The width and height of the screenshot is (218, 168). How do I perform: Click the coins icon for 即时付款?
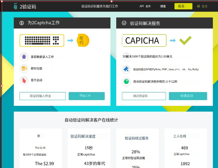pyautogui.click(x=24, y=69)
